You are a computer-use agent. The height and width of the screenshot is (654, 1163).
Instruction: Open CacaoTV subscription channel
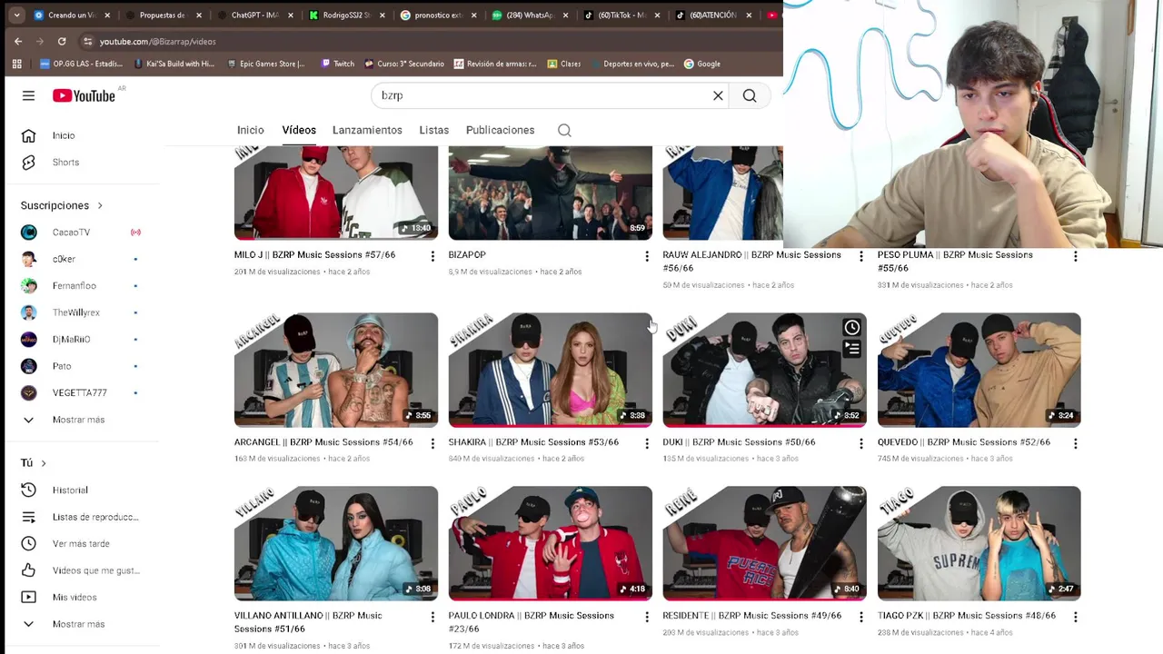tap(71, 233)
